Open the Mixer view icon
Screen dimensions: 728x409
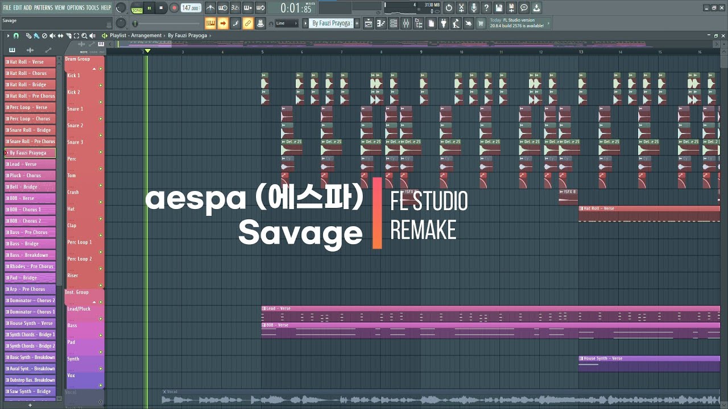pos(406,23)
